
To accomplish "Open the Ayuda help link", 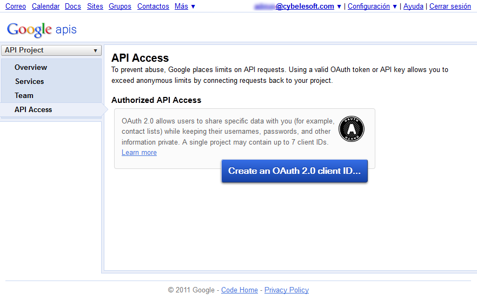I will pos(413,6).
